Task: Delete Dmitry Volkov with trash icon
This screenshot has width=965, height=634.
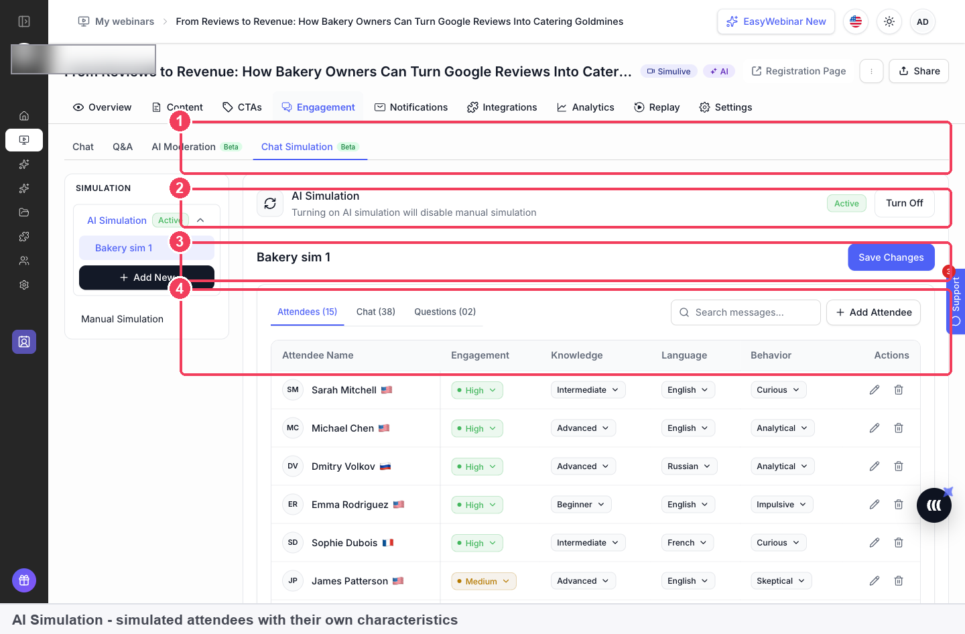Action: pos(899,466)
